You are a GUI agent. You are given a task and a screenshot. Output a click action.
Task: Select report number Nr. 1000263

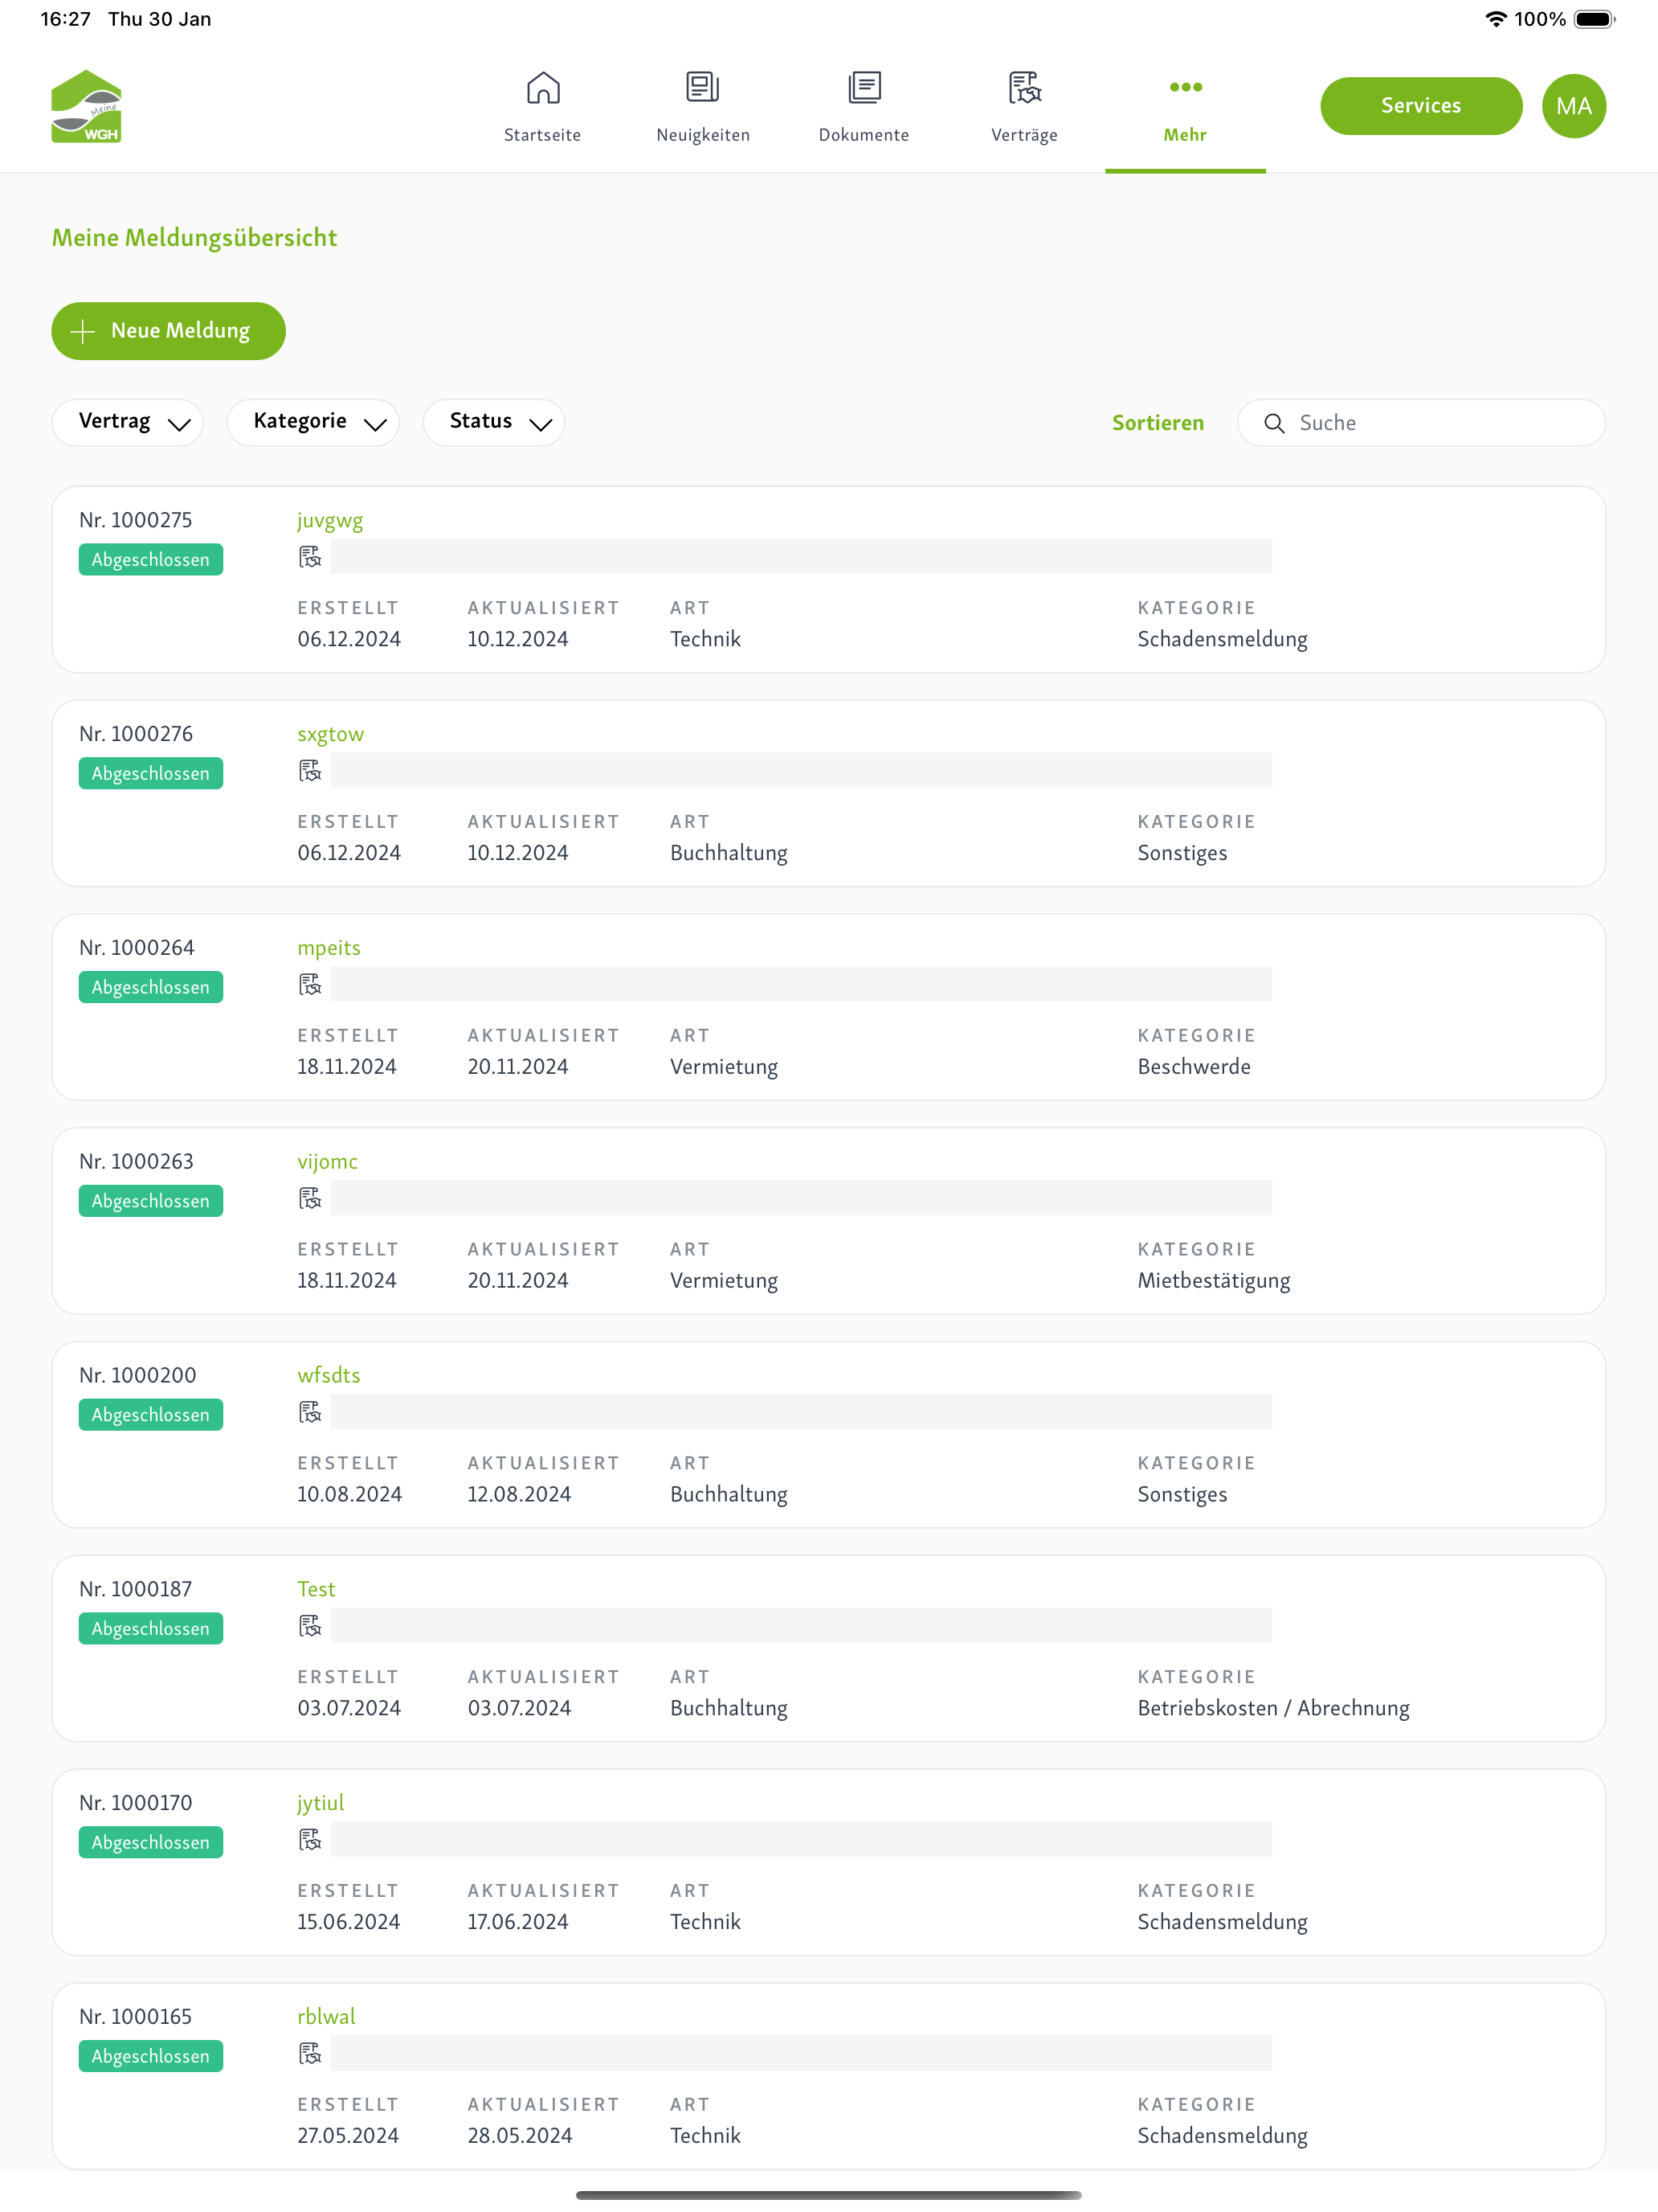[x=136, y=1162]
